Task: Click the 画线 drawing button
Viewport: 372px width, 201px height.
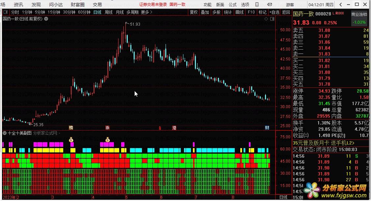Action: click(240, 12)
